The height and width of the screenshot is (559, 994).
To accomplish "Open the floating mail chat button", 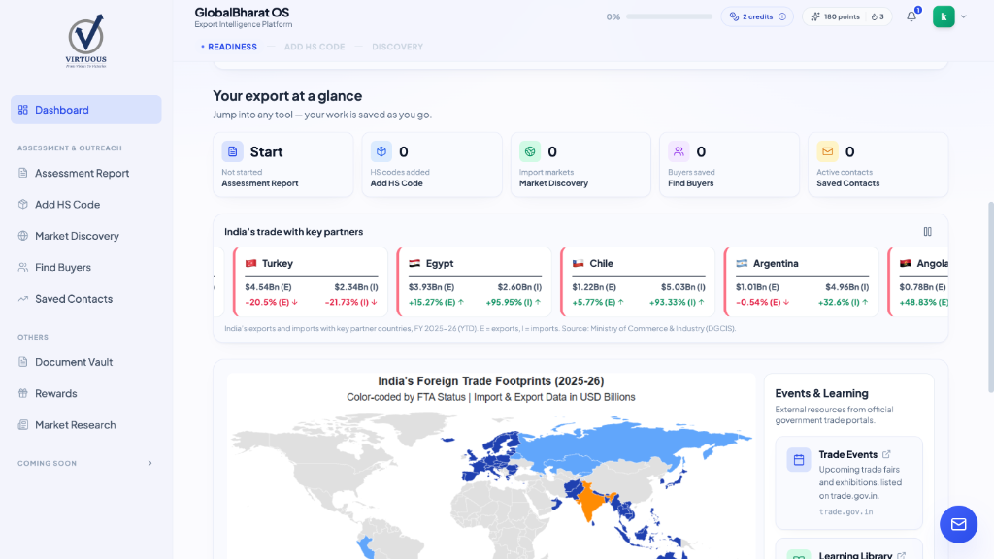I will click(958, 524).
